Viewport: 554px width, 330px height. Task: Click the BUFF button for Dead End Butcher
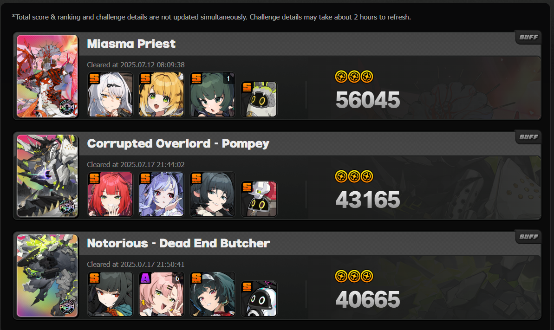[528, 237]
